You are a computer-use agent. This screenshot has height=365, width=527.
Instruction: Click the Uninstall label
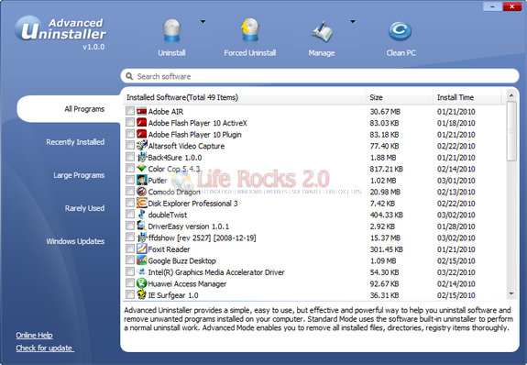tap(171, 53)
